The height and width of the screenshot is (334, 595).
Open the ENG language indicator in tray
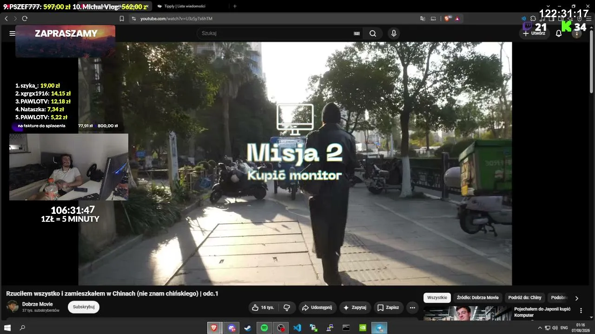(x=564, y=328)
